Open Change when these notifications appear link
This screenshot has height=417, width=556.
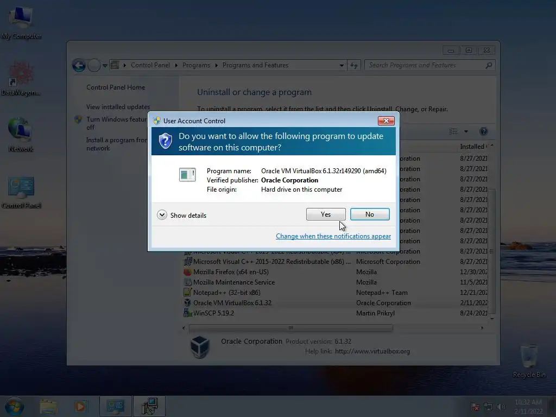coord(333,236)
